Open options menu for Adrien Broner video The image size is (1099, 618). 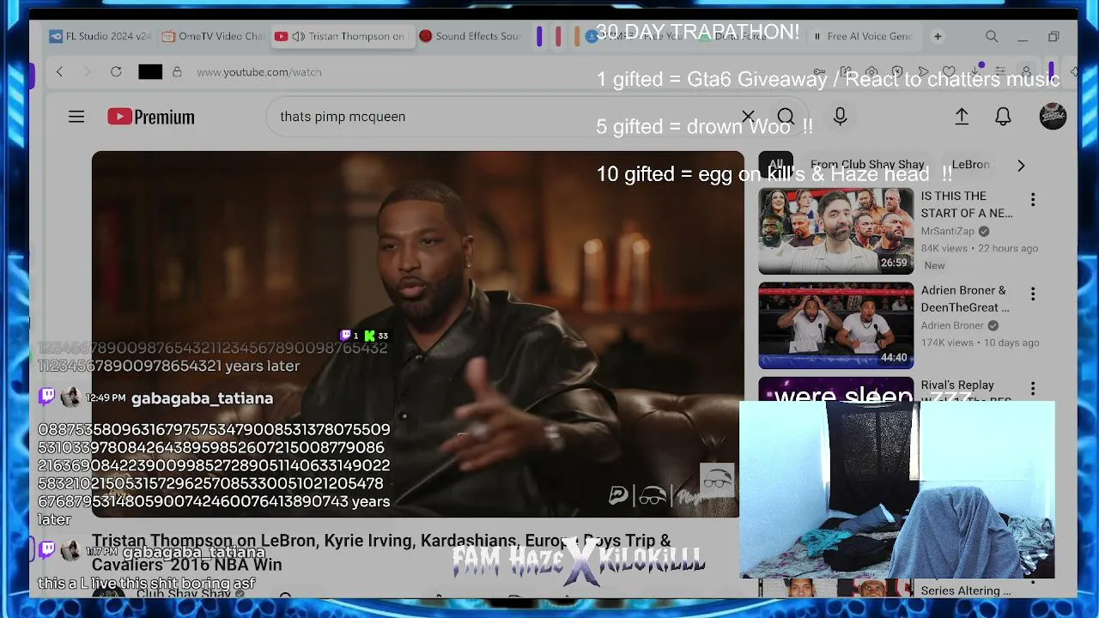point(1033,294)
